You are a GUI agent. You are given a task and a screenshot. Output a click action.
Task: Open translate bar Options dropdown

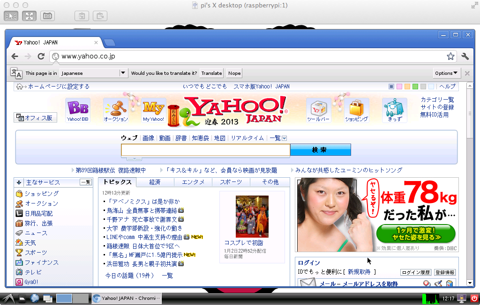[446, 73]
